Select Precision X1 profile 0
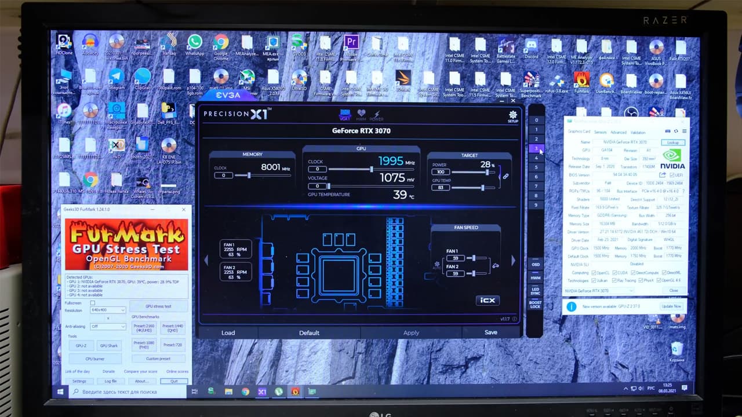 [x=536, y=120]
